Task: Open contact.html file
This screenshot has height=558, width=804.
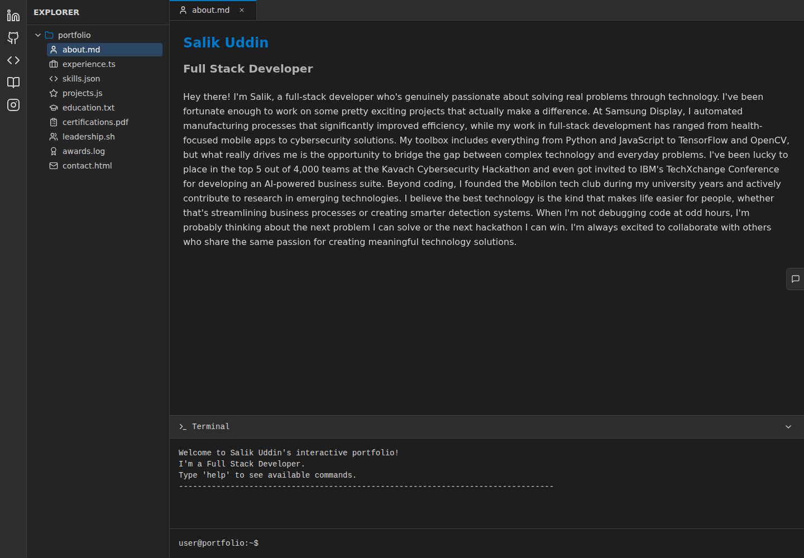Action: coord(104,166)
